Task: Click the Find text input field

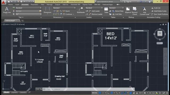Action: tap(27, 11)
